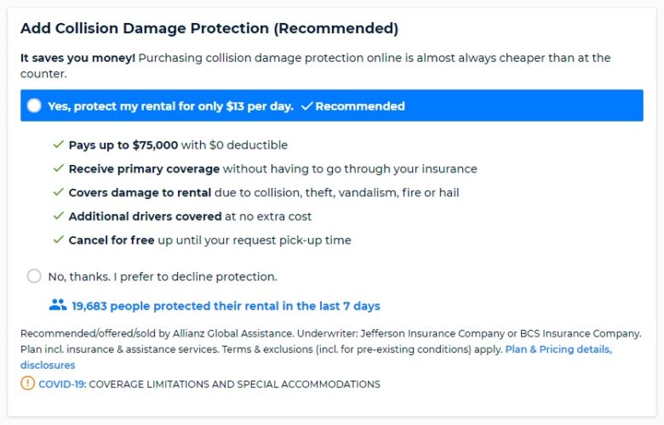The image size is (664, 425).
Task: Click the blue 'Yes, protect my rental' banner
Action: (511, 106)
